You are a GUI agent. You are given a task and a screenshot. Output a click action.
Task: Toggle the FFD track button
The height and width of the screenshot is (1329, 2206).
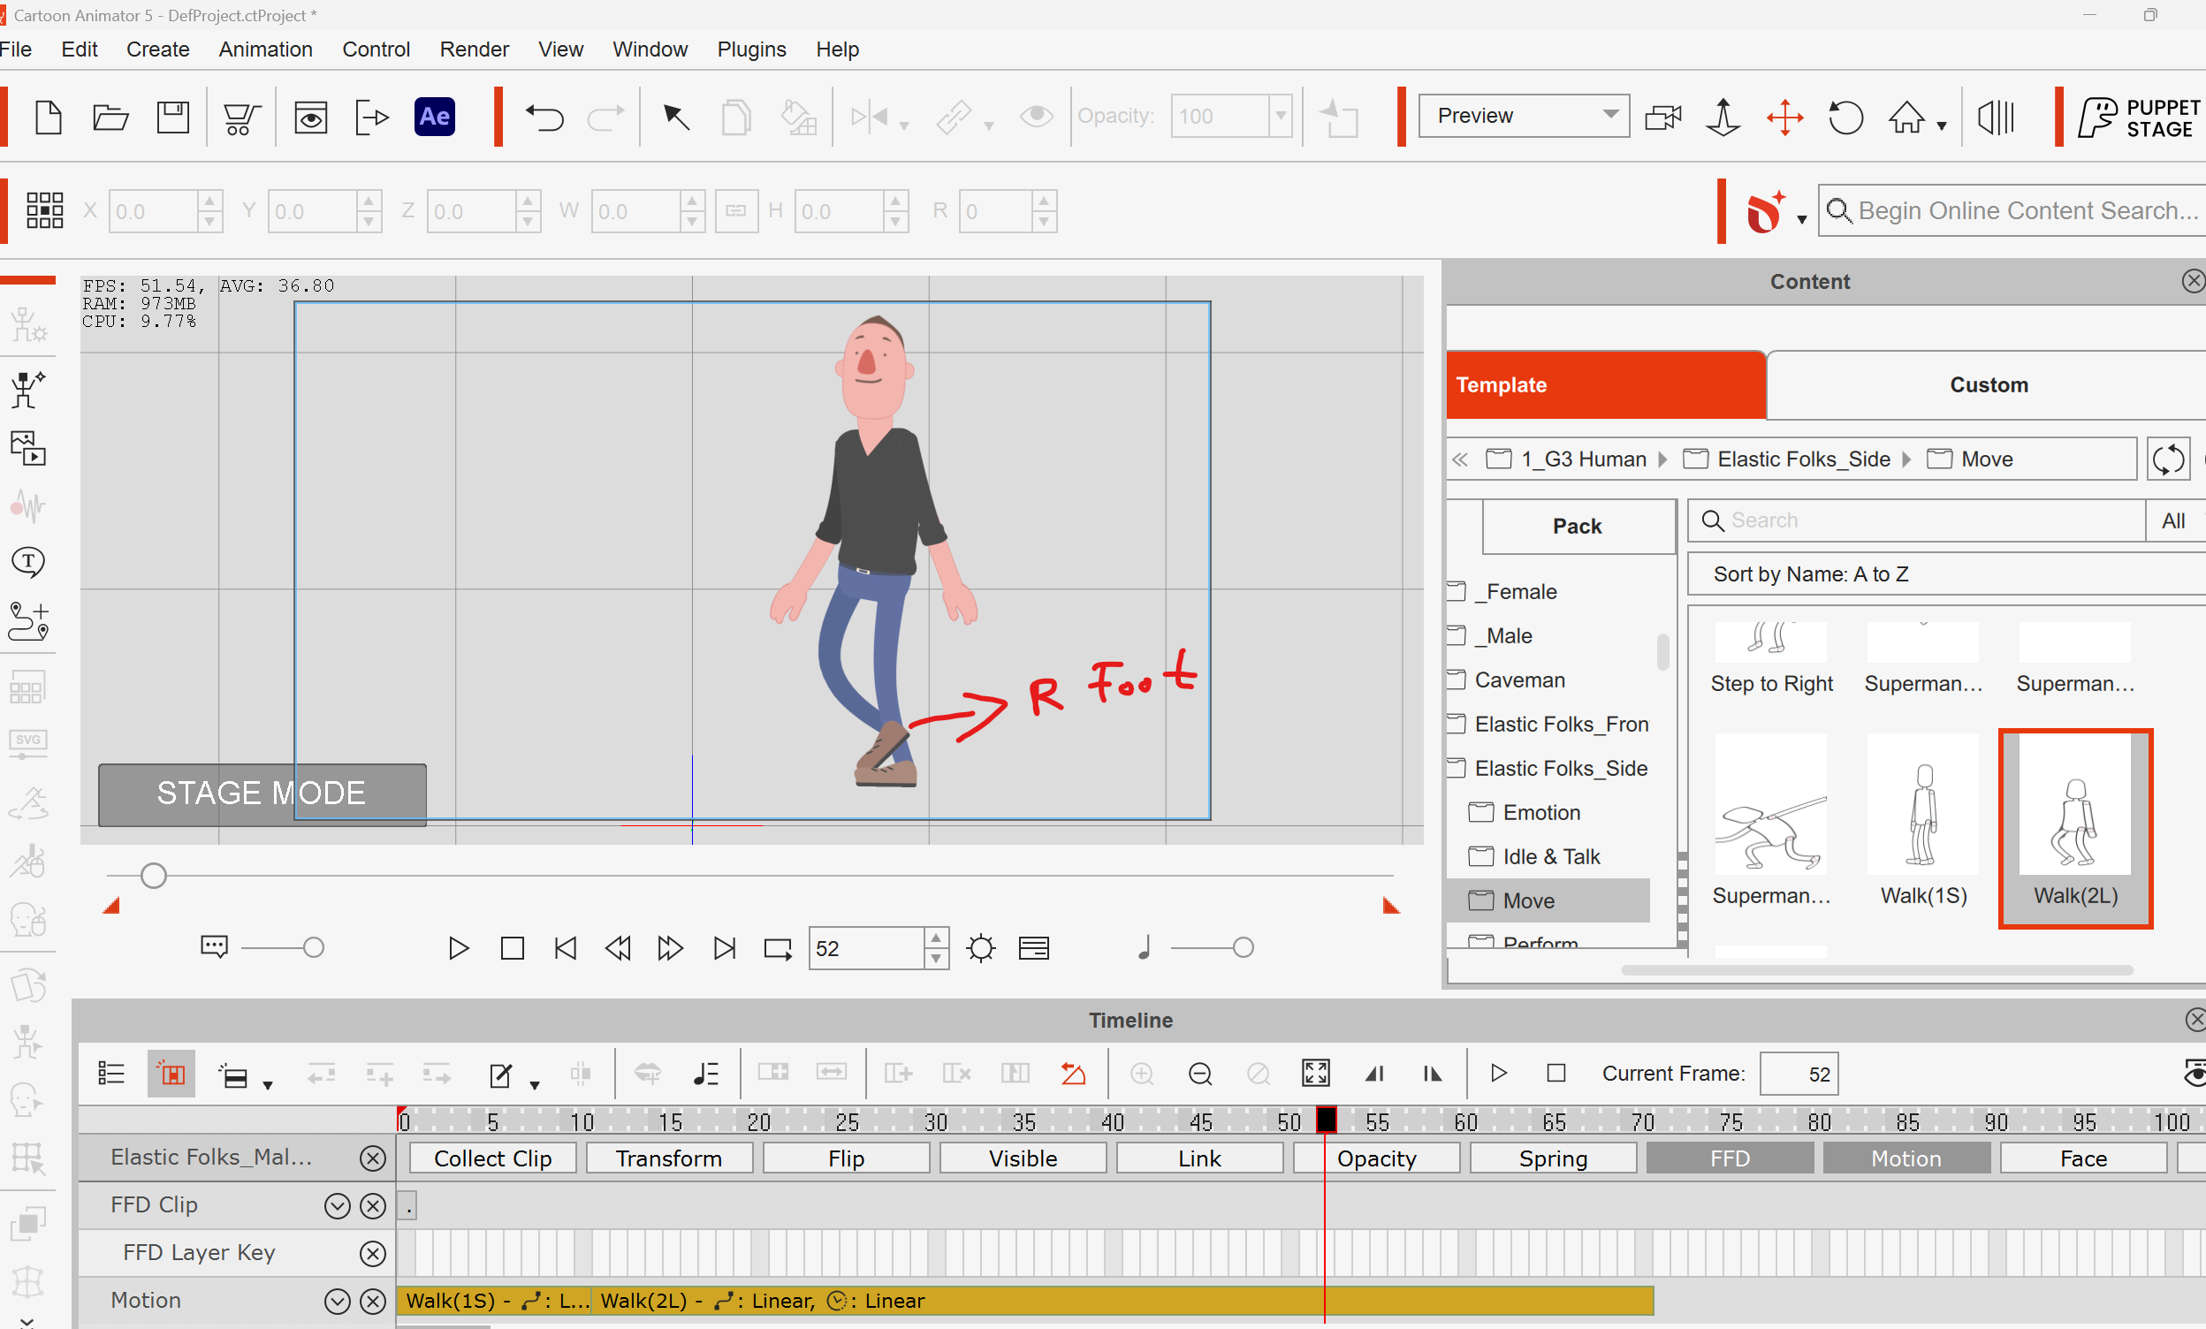1729,1158
